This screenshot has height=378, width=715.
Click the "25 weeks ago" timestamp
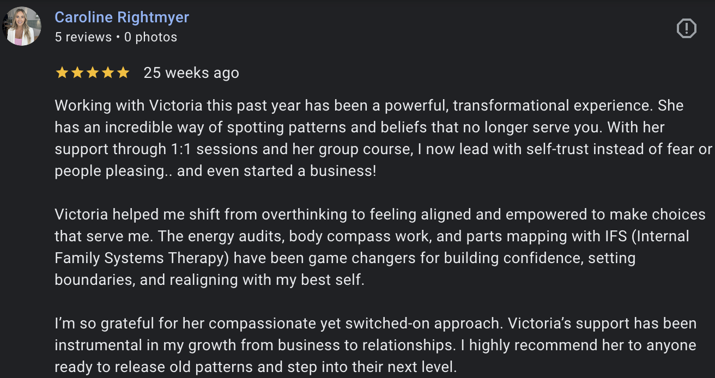(x=191, y=73)
